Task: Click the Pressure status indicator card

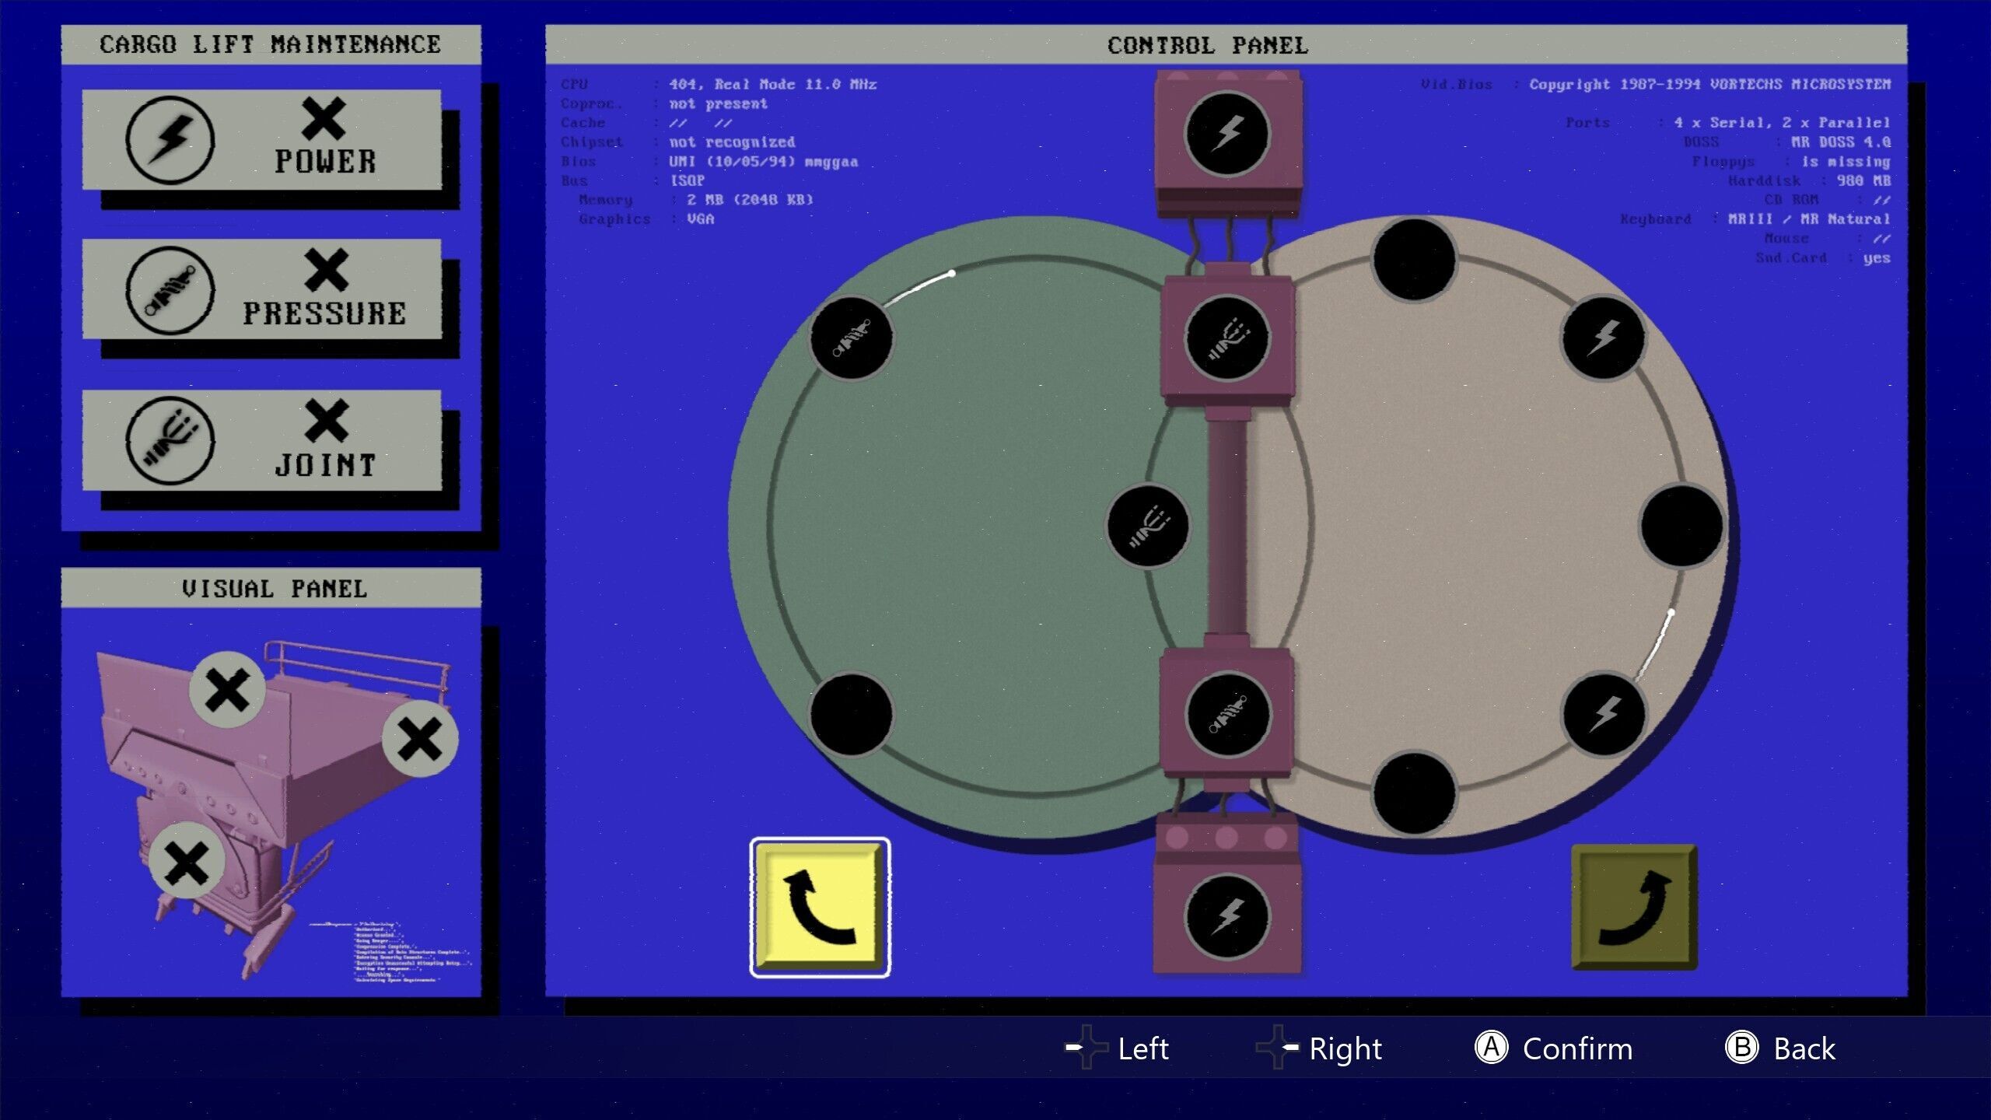Action: pyautogui.click(x=262, y=289)
